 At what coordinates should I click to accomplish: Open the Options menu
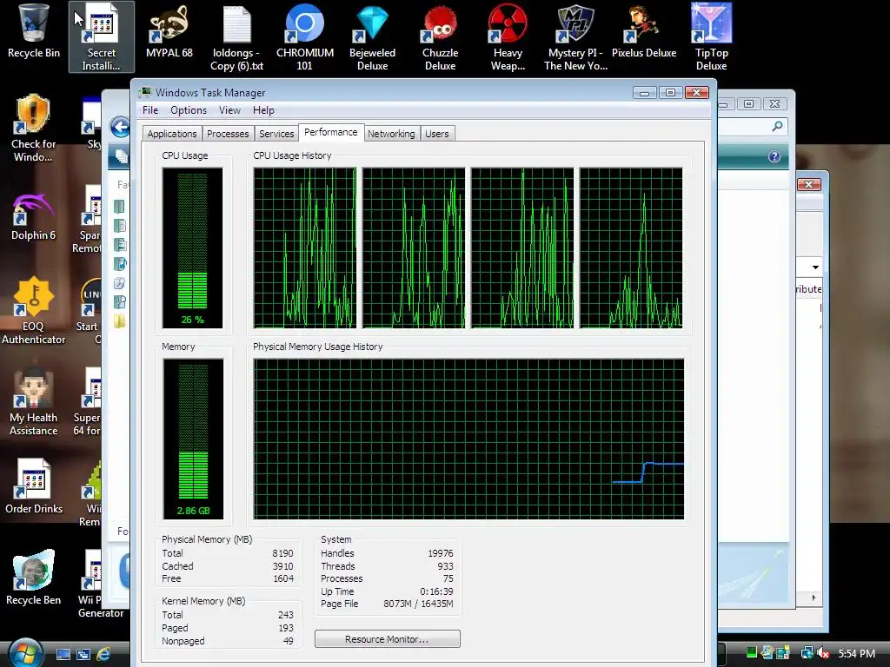pos(189,110)
